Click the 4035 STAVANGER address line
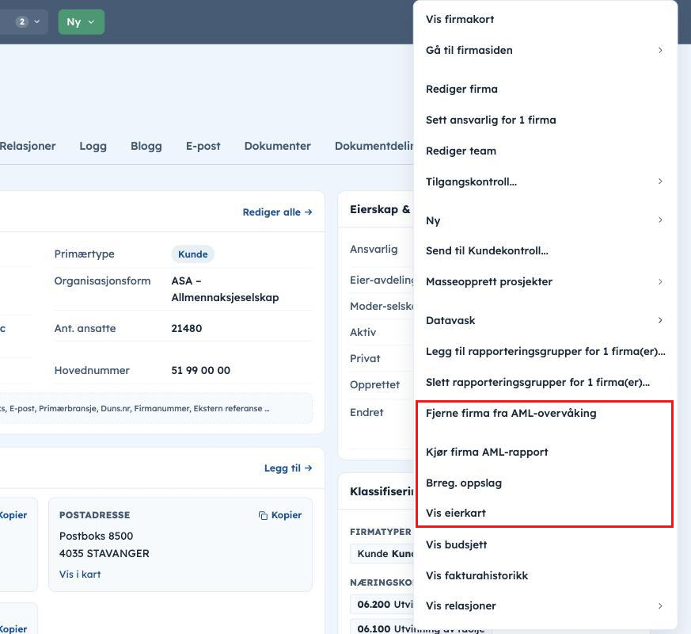 104,554
